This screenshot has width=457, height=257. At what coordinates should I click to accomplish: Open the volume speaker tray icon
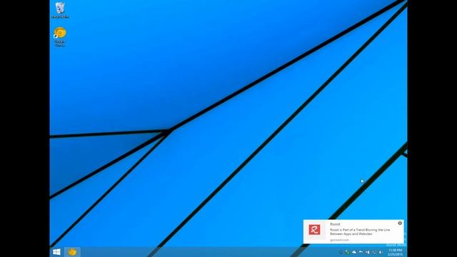pos(381,252)
